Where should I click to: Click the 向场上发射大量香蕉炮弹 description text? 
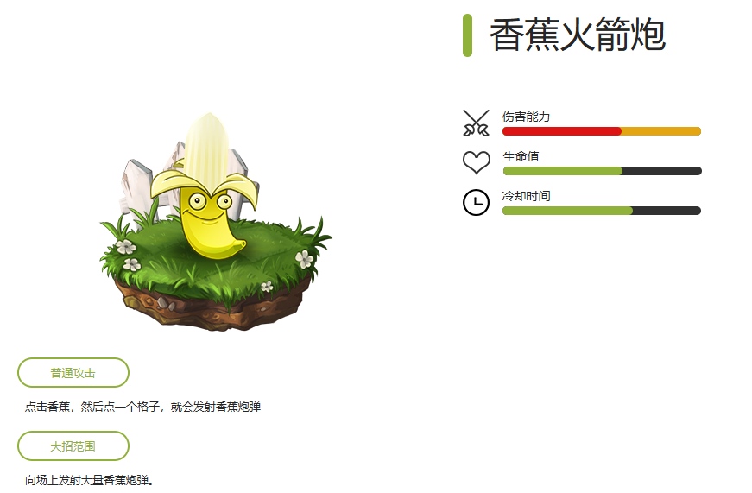[x=89, y=480]
